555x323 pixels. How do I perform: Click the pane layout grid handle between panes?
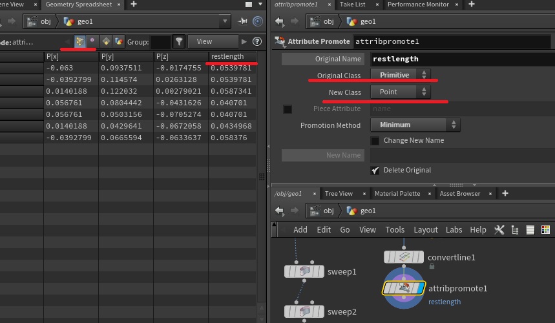[x=261, y=177]
